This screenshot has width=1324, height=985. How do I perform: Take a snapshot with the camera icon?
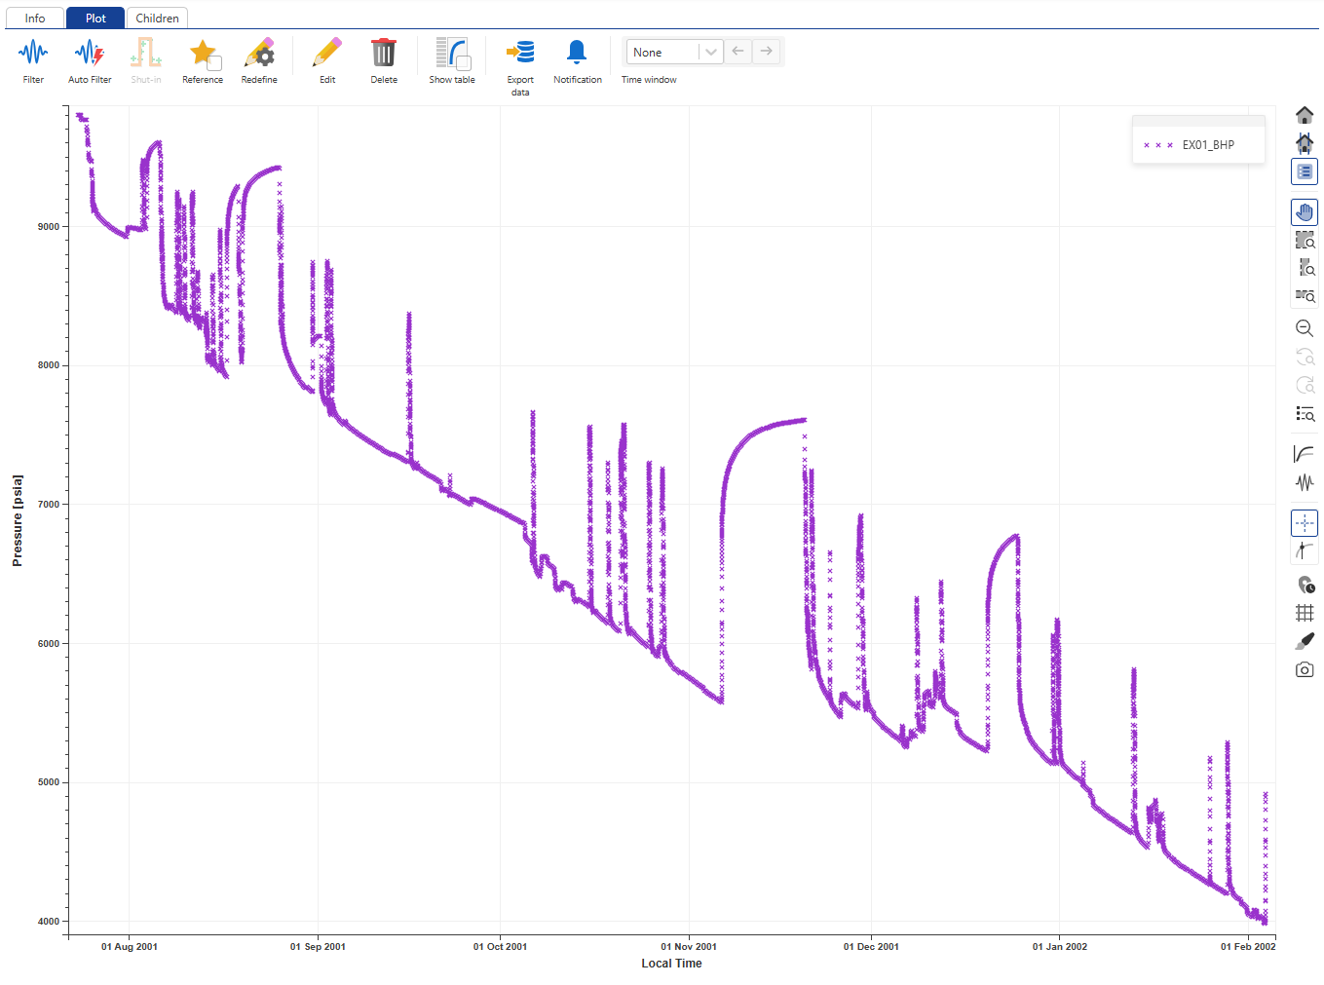pos(1305,669)
